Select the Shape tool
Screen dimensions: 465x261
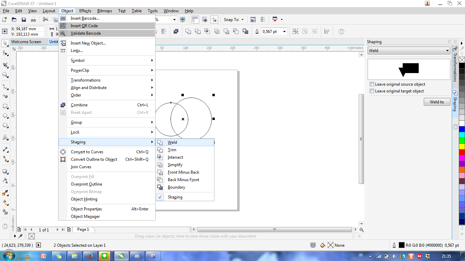tap(5, 53)
